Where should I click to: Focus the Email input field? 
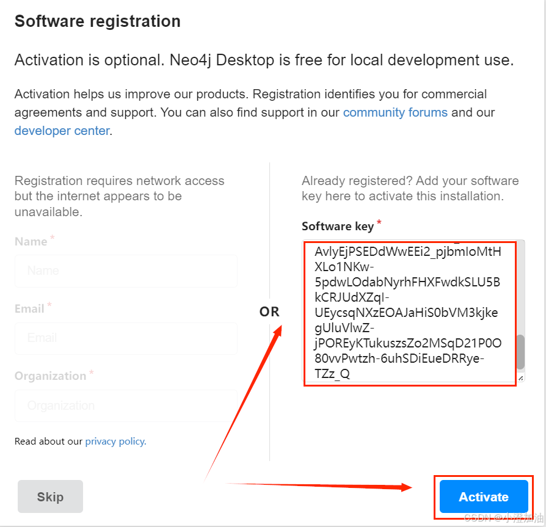[x=125, y=338]
